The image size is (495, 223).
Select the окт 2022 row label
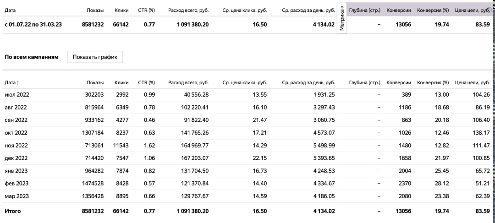coord(16,134)
